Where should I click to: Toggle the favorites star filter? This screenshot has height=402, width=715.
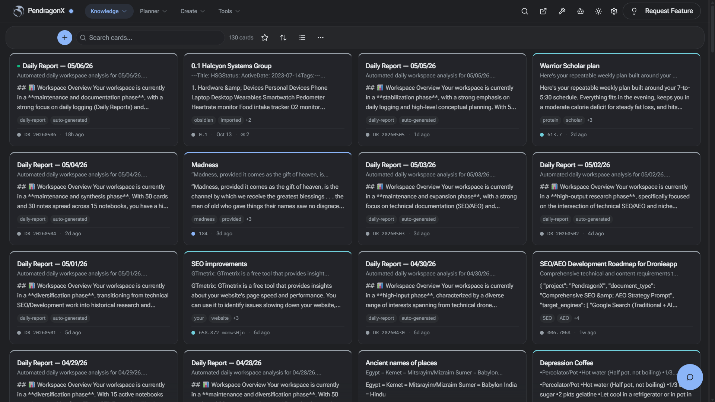[265, 38]
